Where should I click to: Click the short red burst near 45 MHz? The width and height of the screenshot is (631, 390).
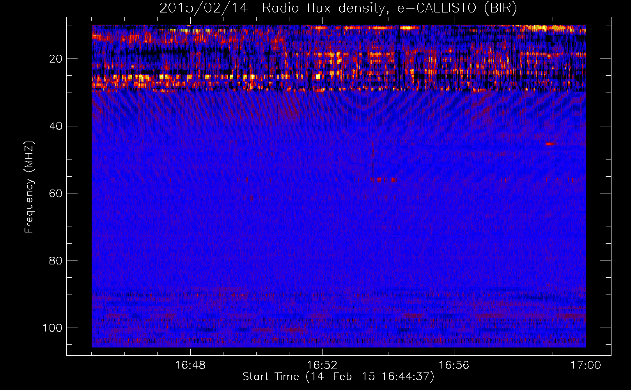(x=550, y=144)
